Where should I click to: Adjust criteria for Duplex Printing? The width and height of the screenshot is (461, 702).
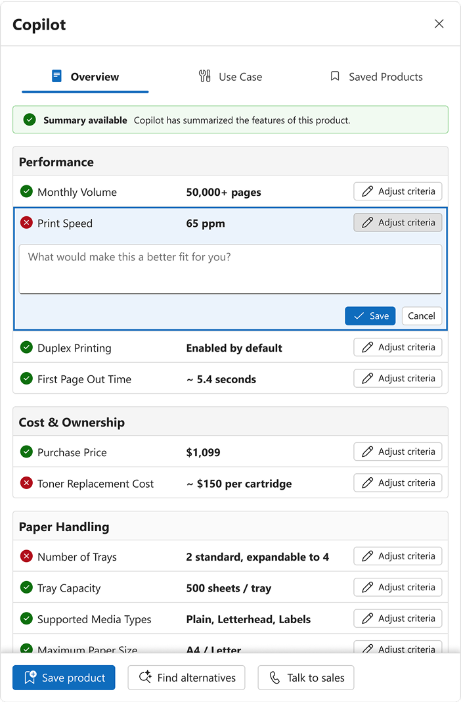pyautogui.click(x=397, y=347)
